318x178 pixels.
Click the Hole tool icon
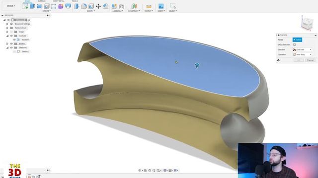pos(46,6)
